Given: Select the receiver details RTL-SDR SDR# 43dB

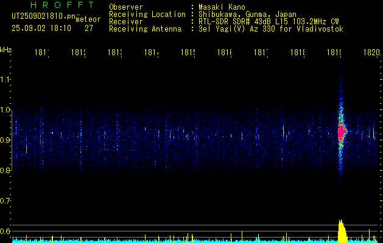Looking at the screenshot, I should click(235, 22).
